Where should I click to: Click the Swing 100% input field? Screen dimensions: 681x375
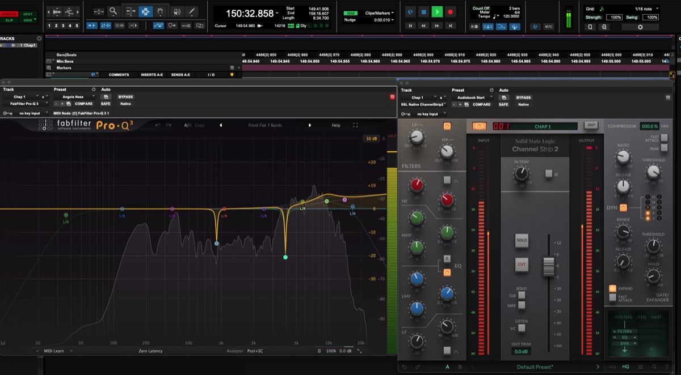pos(651,17)
